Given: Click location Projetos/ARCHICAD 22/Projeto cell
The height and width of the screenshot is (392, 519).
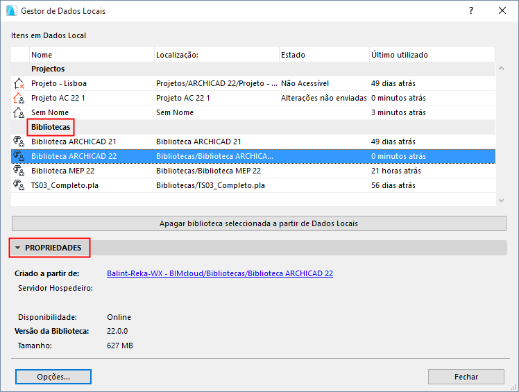Looking at the screenshot, I should pyautogui.click(x=216, y=83).
